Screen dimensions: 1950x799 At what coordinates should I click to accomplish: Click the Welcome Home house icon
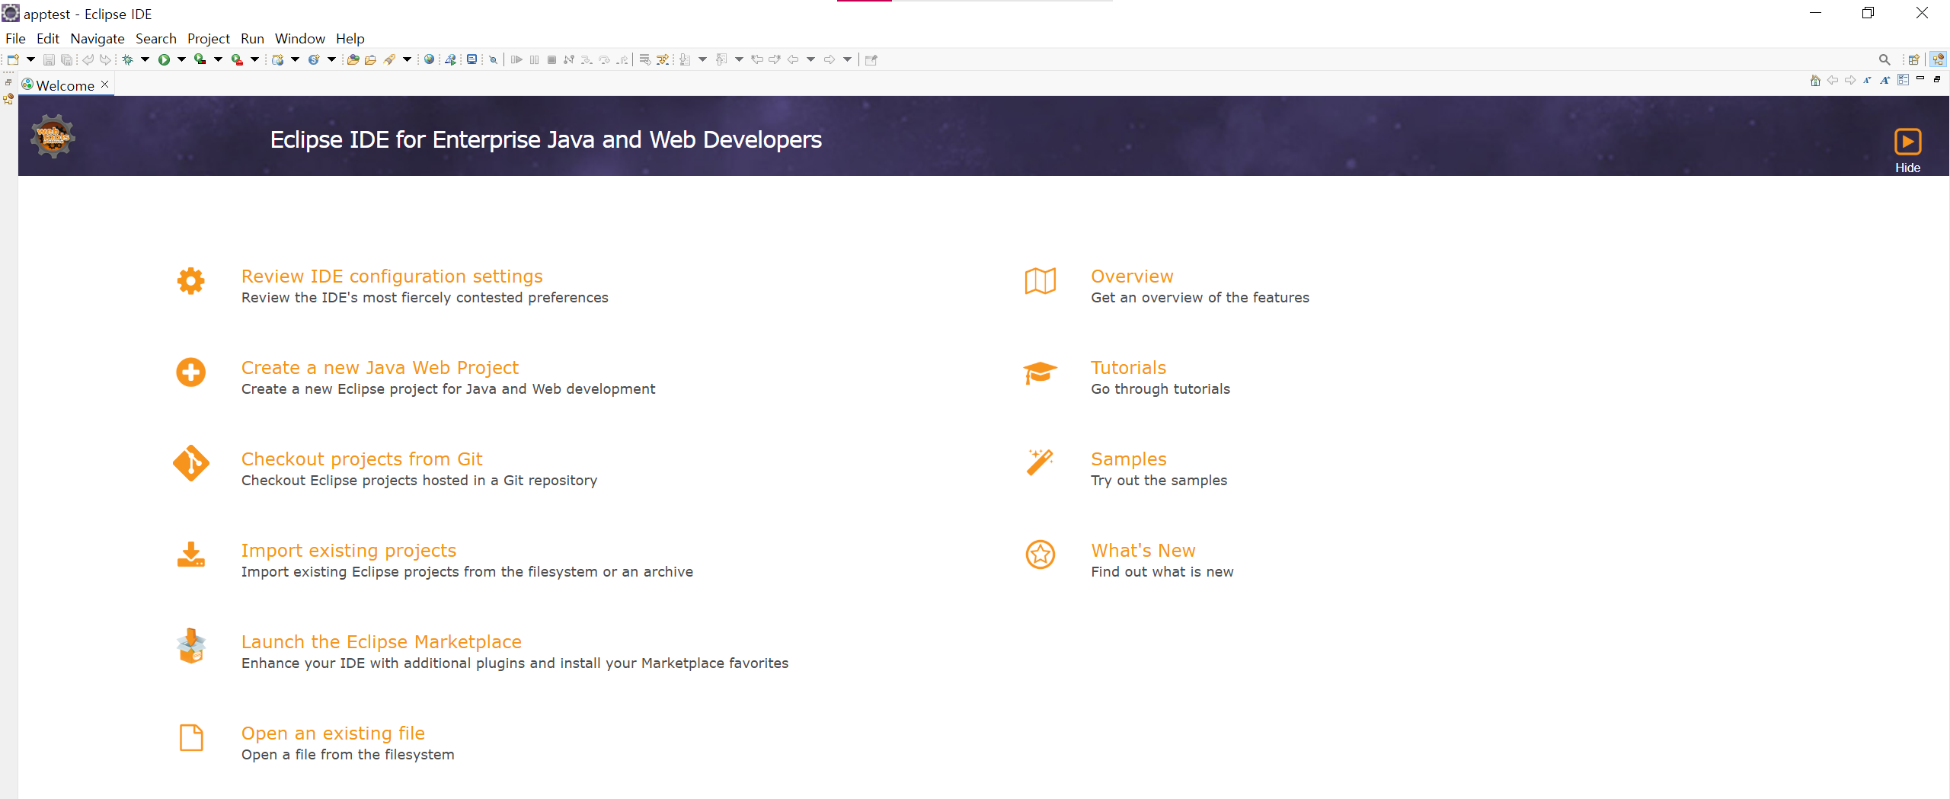(1815, 80)
